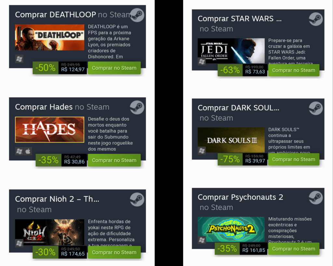Click the Windows platform icon under Psychonauts 2
This screenshot has height=266, width=333.
202,240
